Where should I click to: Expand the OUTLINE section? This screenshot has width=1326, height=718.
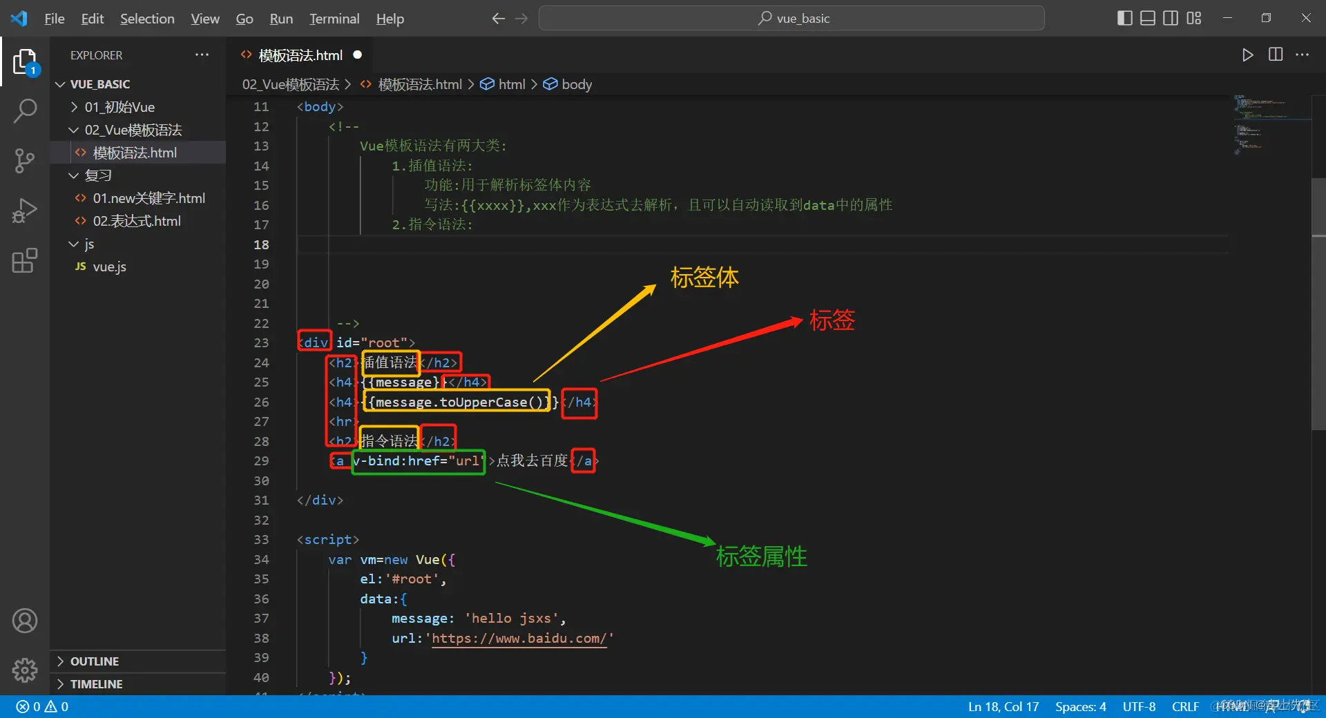click(138, 661)
